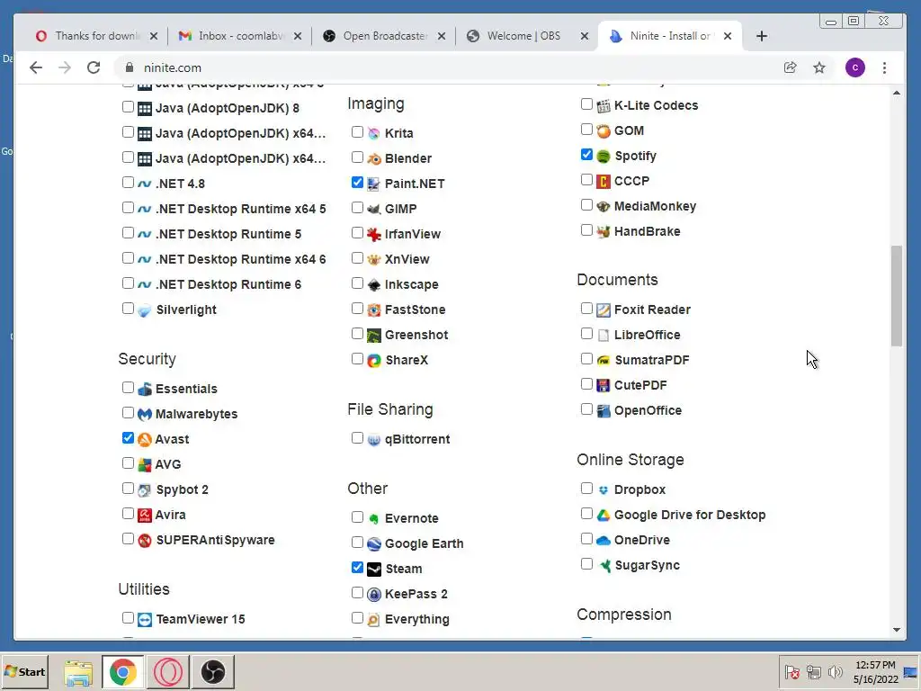This screenshot has width=921, height=691.
Task: Select the .NET 4.8 checkbox
Action: 128,182
